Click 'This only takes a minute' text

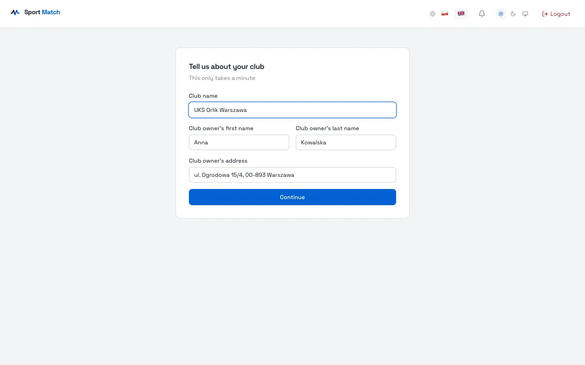[222, 78]
